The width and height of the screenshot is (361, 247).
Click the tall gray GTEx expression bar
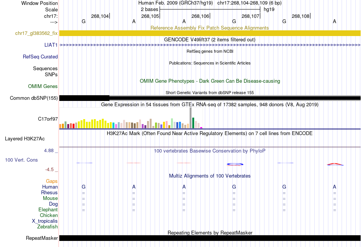[191, 118]
